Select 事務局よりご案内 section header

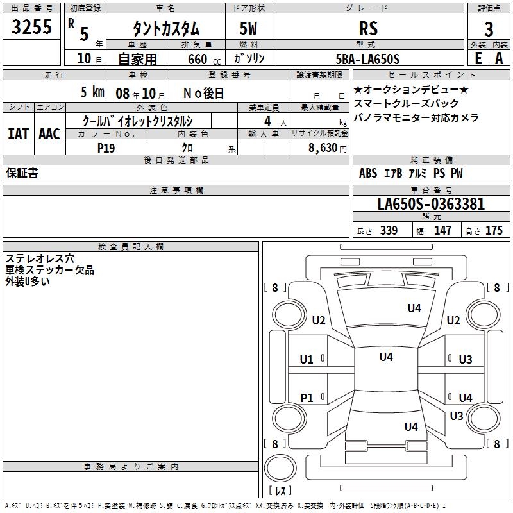click(131, 467)
